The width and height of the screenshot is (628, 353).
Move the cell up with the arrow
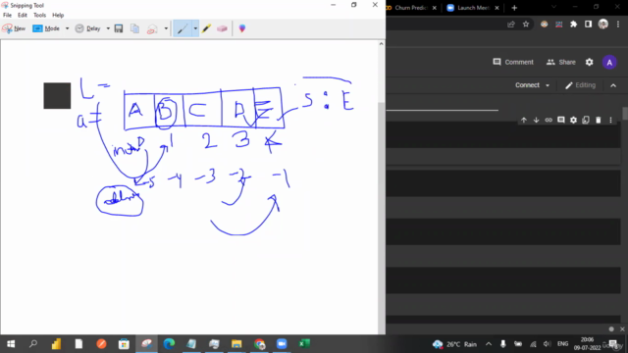click(524, 120)
